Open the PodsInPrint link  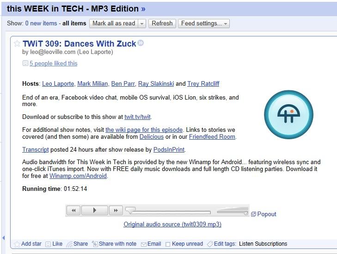(169, 149)
